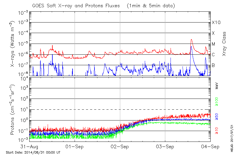The width and height of the screenshot is (234, 155).
Task: Select the 03-Sep date tick label
Action: point(165,146)
